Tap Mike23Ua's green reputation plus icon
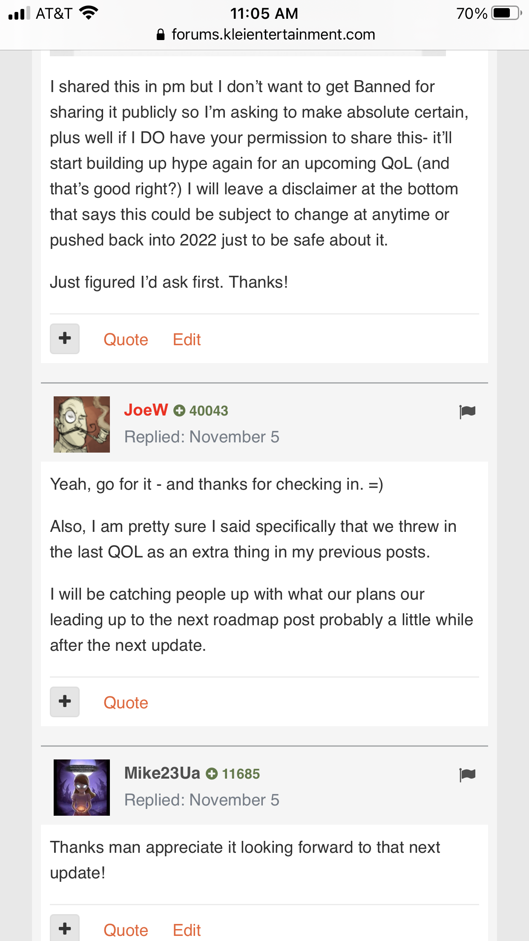This screenshot has width=529, height=941. 212,774
